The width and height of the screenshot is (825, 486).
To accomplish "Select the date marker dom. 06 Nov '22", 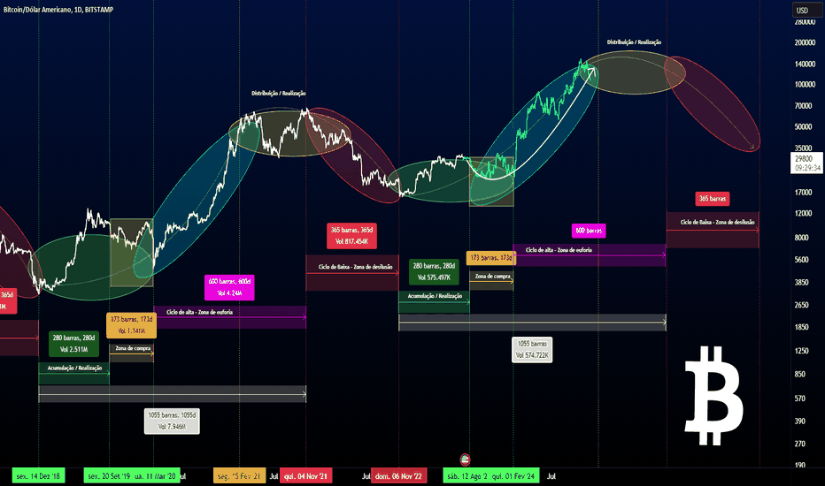I will (399, 476).
